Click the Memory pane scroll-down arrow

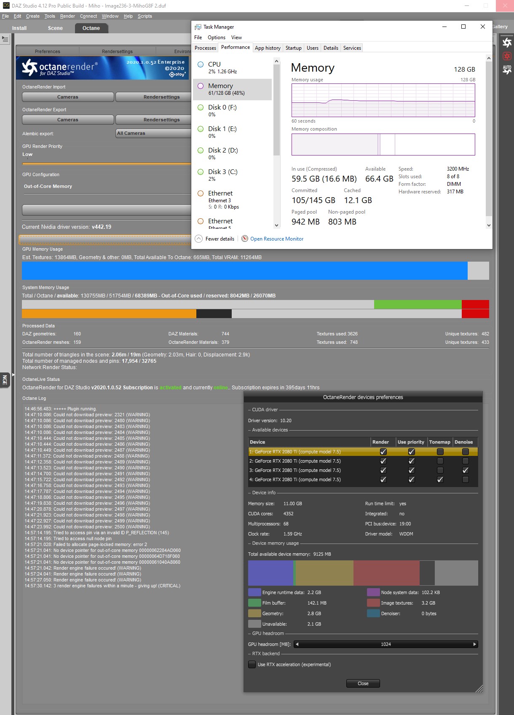click(489, 225)
